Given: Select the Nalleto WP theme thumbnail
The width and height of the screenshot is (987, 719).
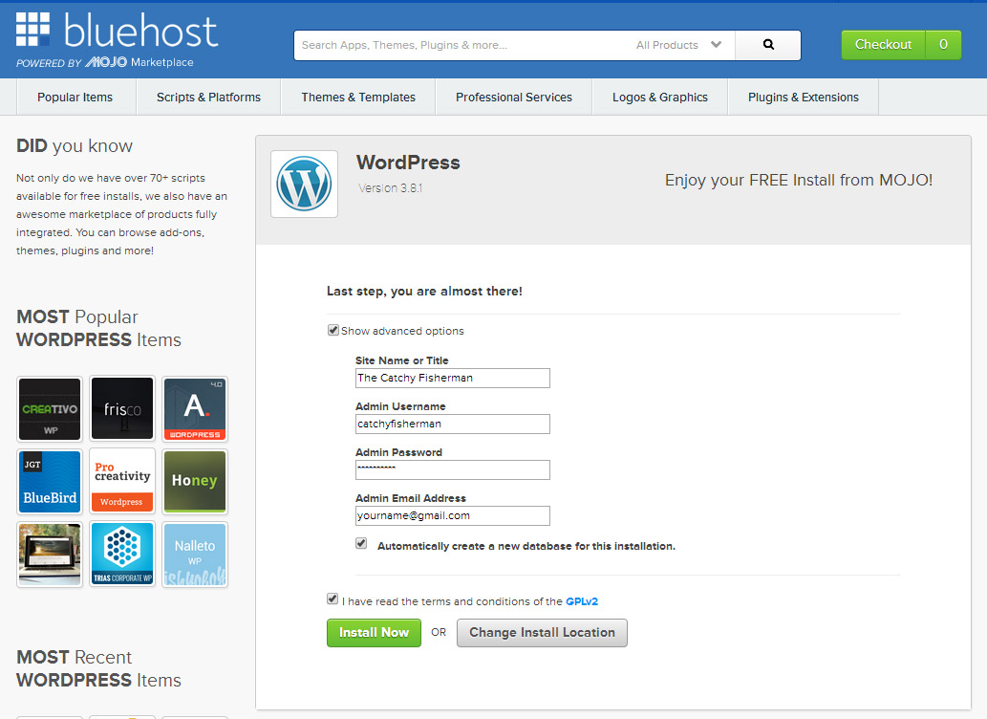Looking at the screenshot, I should point(195,554).
